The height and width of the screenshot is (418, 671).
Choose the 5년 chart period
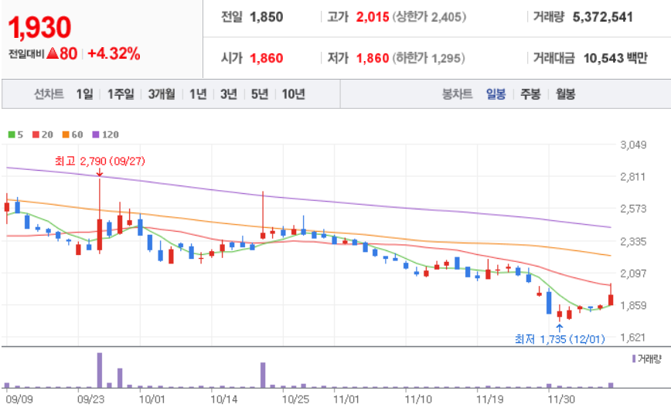260,93
